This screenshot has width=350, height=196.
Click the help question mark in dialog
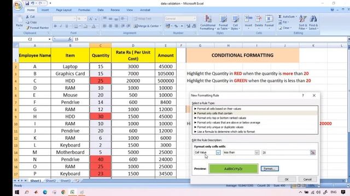(303, 95)
